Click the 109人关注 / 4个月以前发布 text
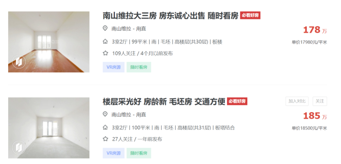 pos(143,53)
